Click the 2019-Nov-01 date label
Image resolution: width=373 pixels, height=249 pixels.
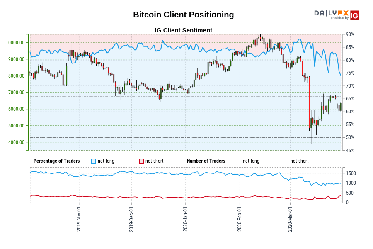click(x=79, y=219)
